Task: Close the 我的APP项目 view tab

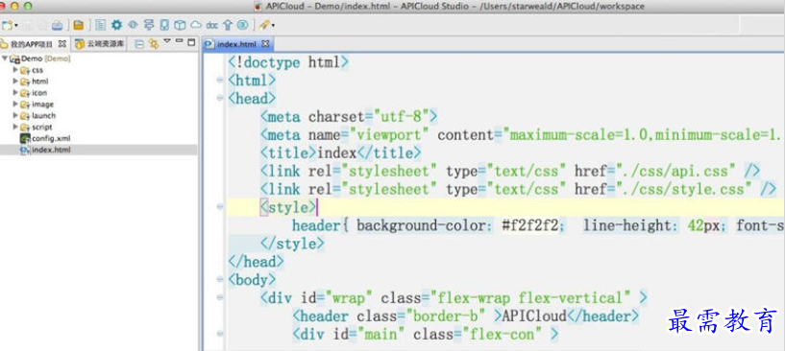Action: [62, 43]
